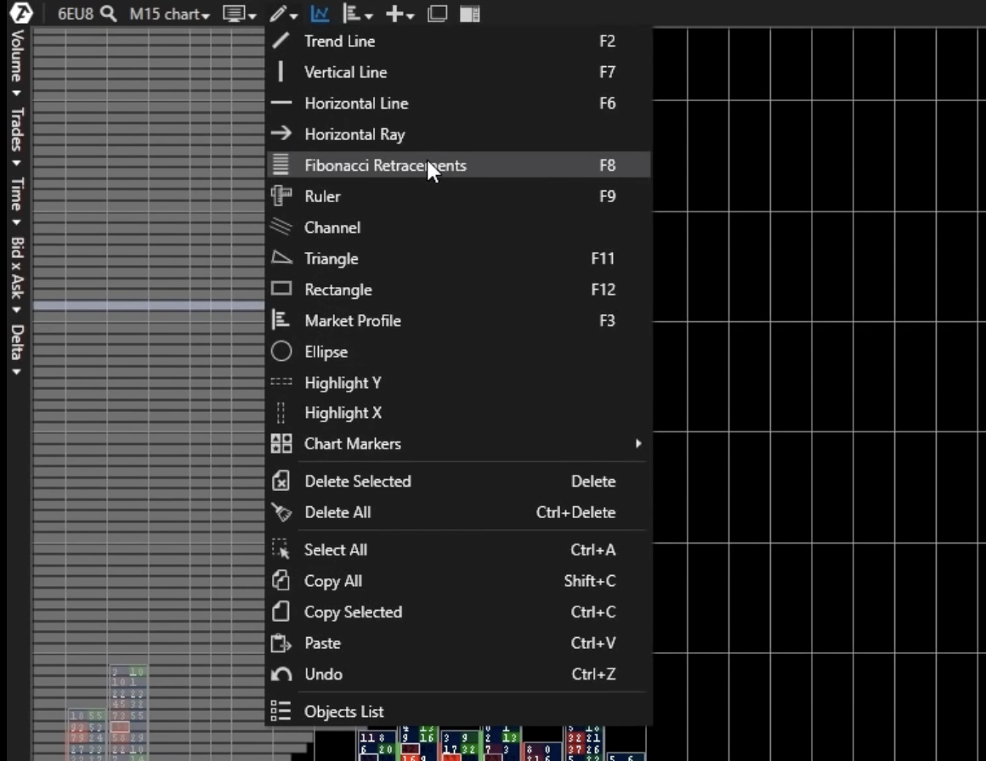This screenshot has height=761, width=986.
Task: Click the 6EU8 symbol label
Action: pos(76,14)
